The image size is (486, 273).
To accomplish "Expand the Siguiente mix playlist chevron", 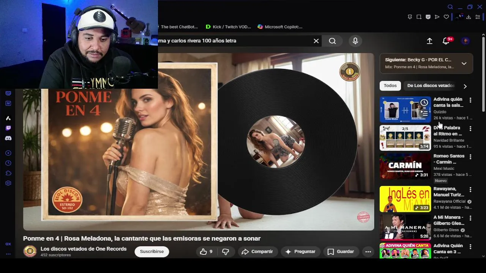I will coord(464,63).
